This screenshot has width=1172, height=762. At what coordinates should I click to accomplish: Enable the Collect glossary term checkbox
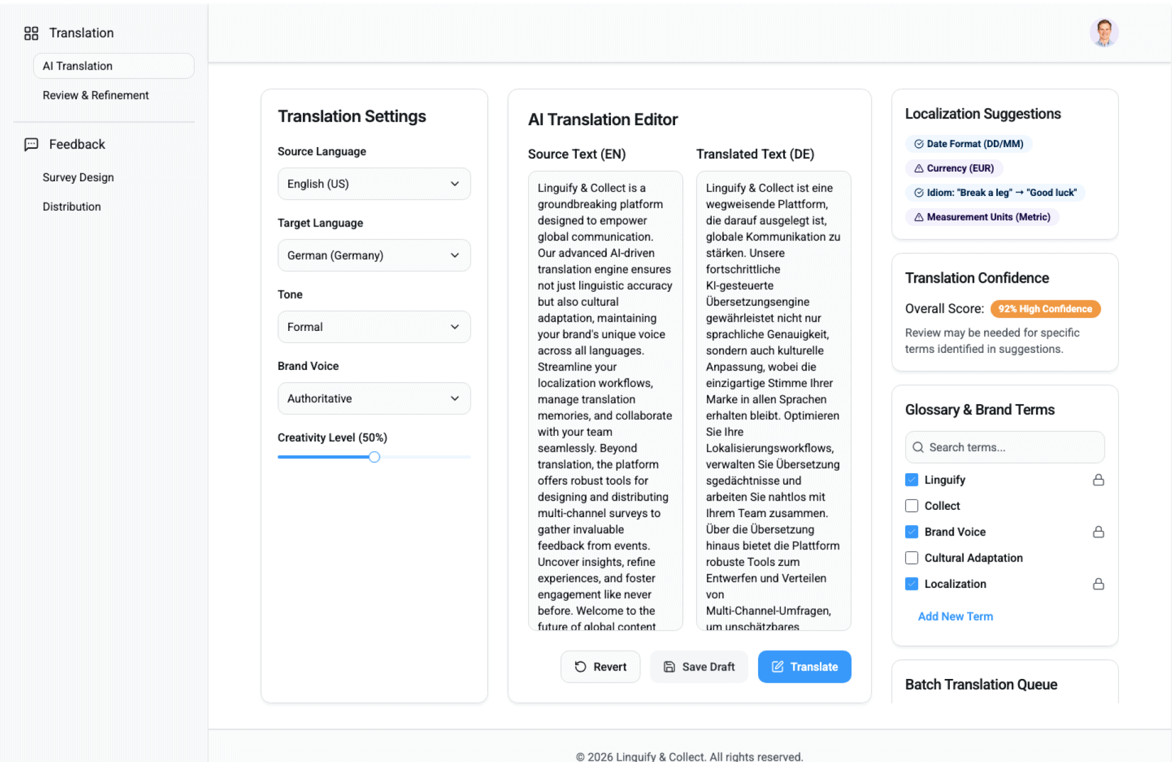(x=911, y=506)
